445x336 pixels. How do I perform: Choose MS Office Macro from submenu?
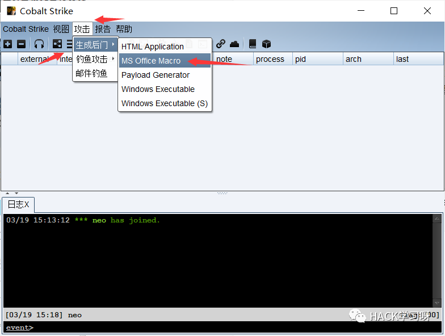(x=165, y=61)
